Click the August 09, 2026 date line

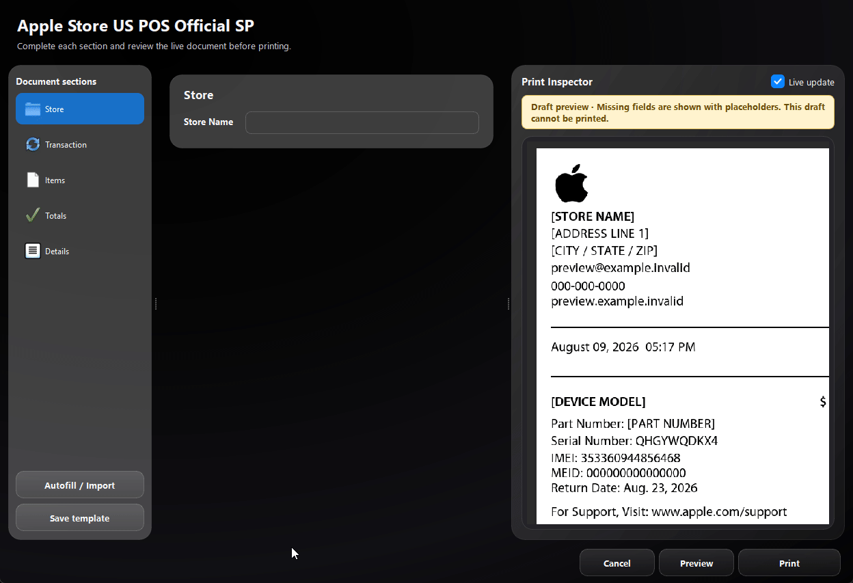pyautogui.click(x=623, y=347)
